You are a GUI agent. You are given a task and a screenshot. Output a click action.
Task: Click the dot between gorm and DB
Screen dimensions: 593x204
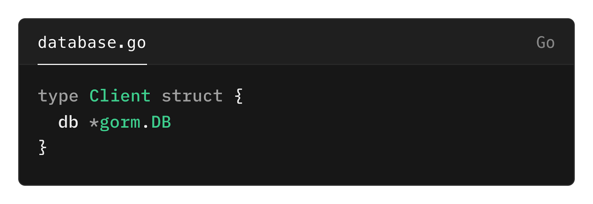tap(146, 127)
